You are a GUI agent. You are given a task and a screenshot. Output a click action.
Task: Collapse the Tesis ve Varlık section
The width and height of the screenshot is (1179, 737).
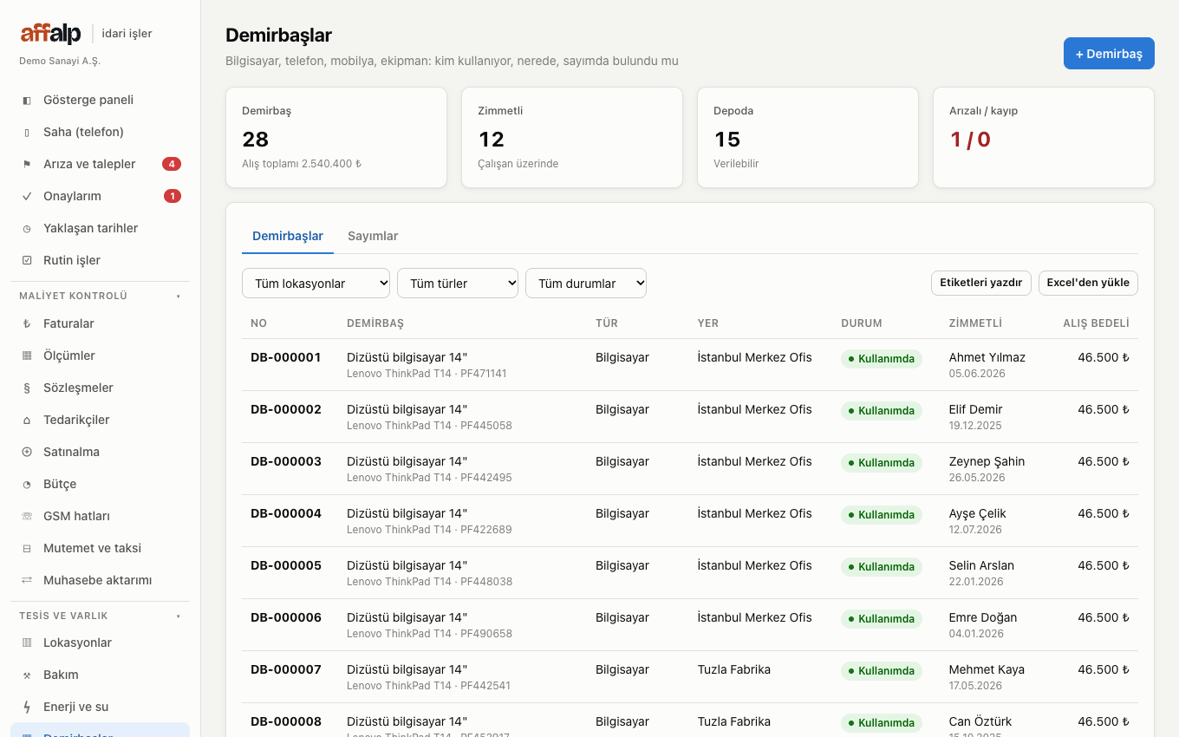click(x=179, y=616)
